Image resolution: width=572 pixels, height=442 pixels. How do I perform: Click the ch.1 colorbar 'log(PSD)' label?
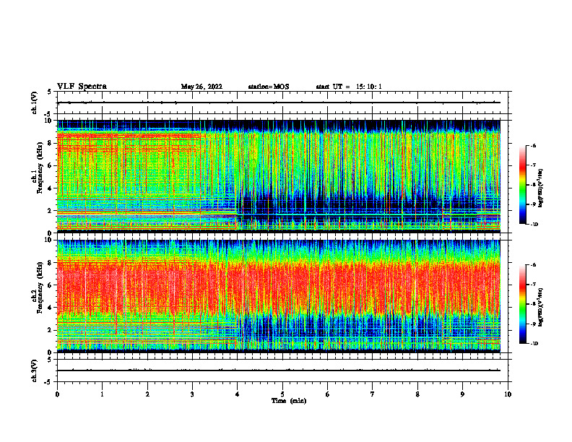540,188
